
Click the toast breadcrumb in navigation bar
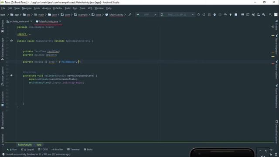coord(96,15)
